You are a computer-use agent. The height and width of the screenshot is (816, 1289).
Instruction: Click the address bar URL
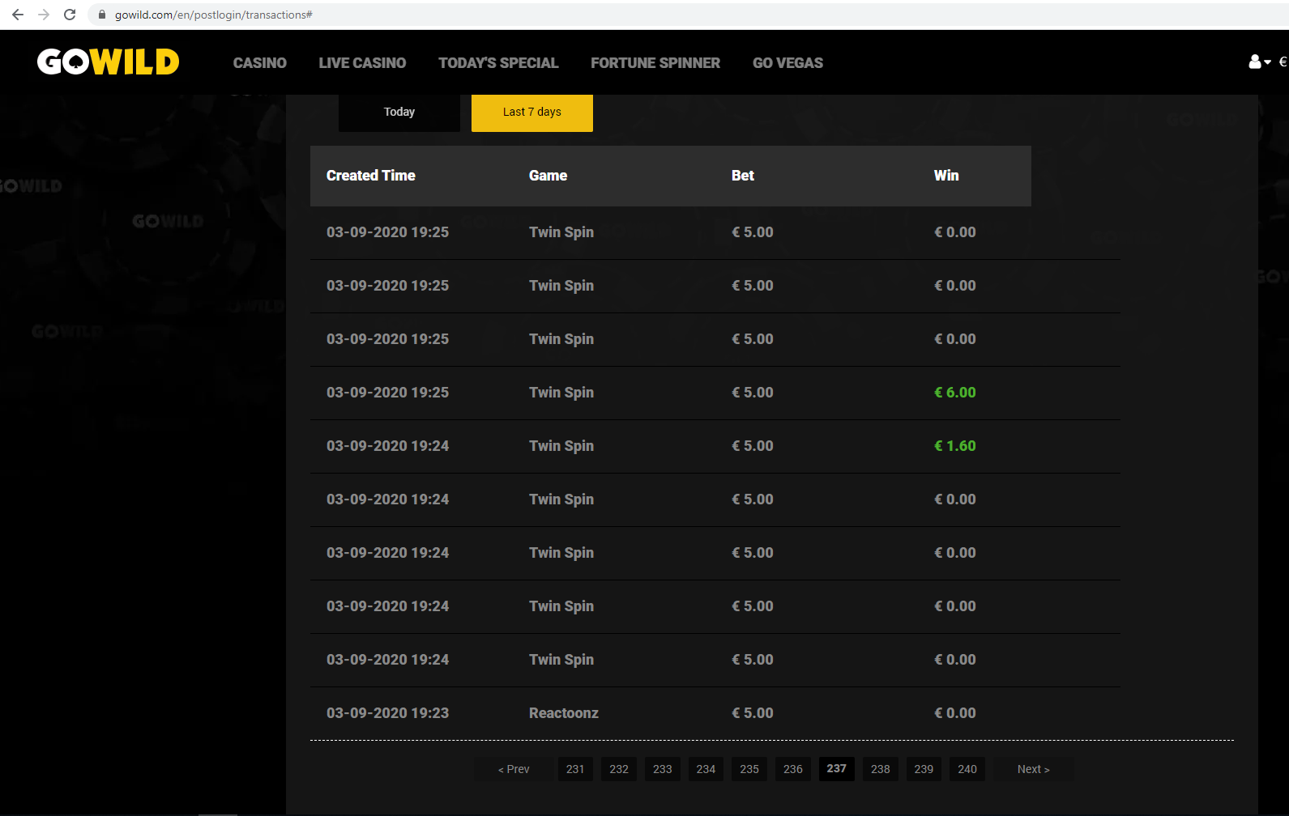coord(213,15)
